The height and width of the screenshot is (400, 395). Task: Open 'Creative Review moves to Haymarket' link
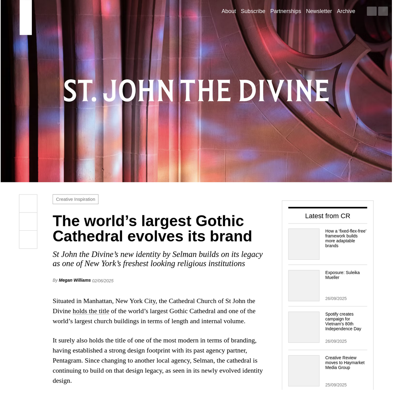345,362
